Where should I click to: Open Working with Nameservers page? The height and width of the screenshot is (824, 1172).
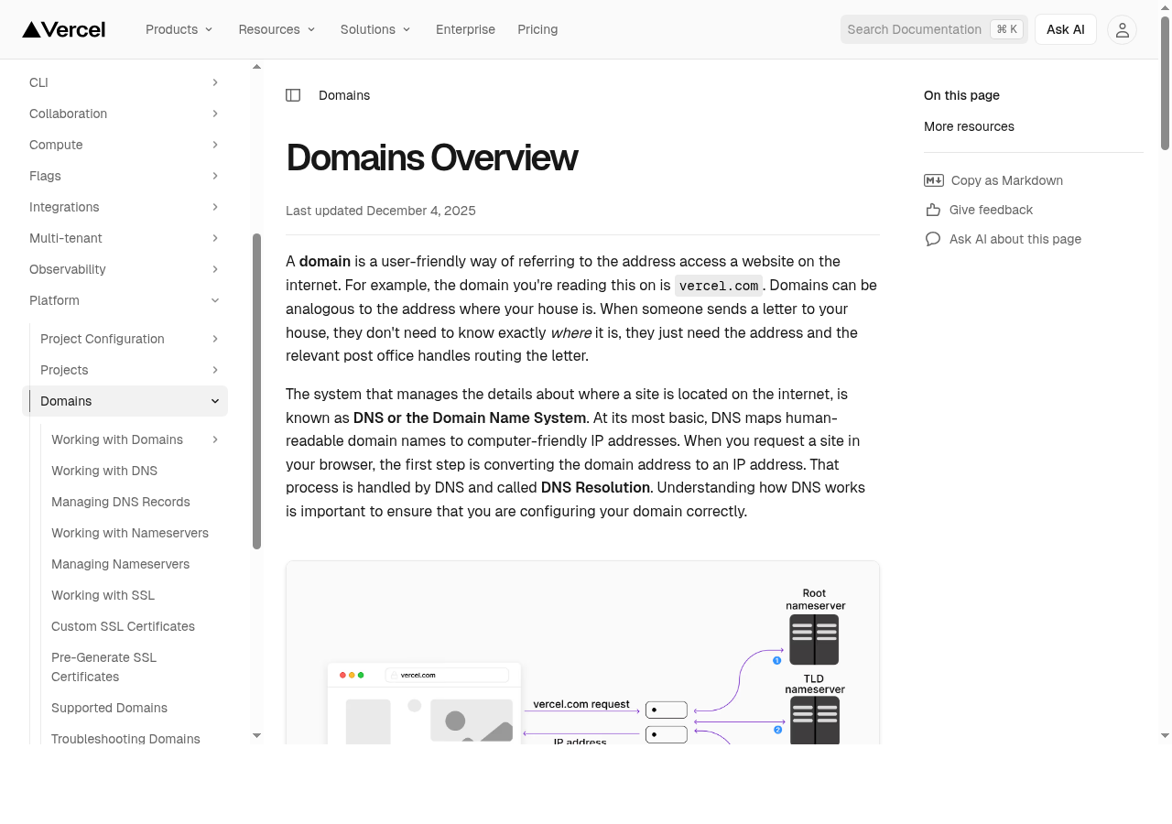130,533
